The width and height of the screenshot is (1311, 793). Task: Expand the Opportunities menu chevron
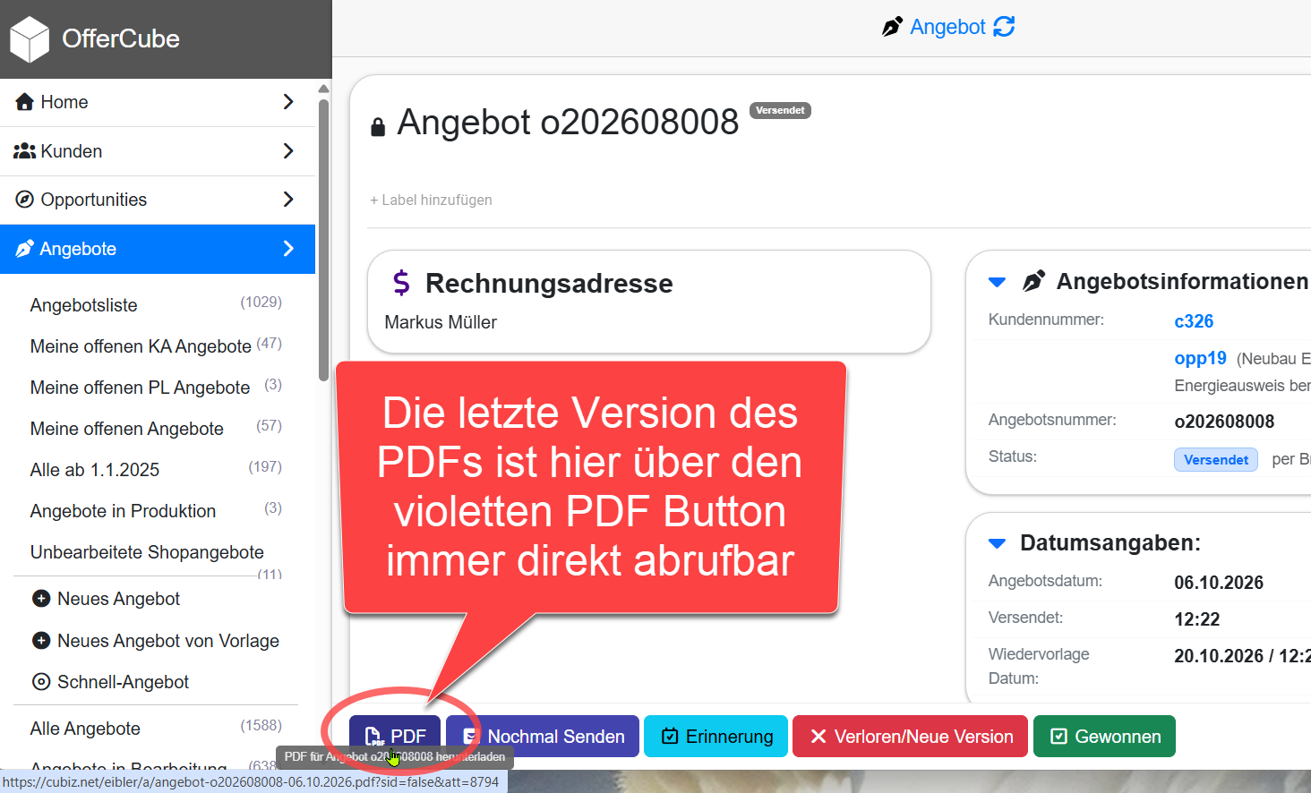pyautogui.click(x=288, y=200)
